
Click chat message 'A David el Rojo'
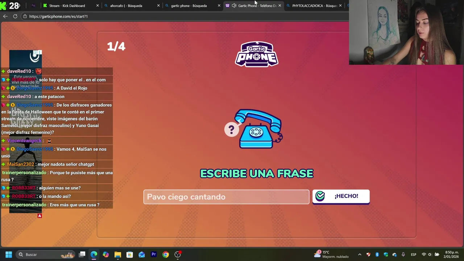[72, 88]
